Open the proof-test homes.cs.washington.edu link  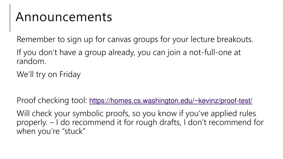click(171, 101)
